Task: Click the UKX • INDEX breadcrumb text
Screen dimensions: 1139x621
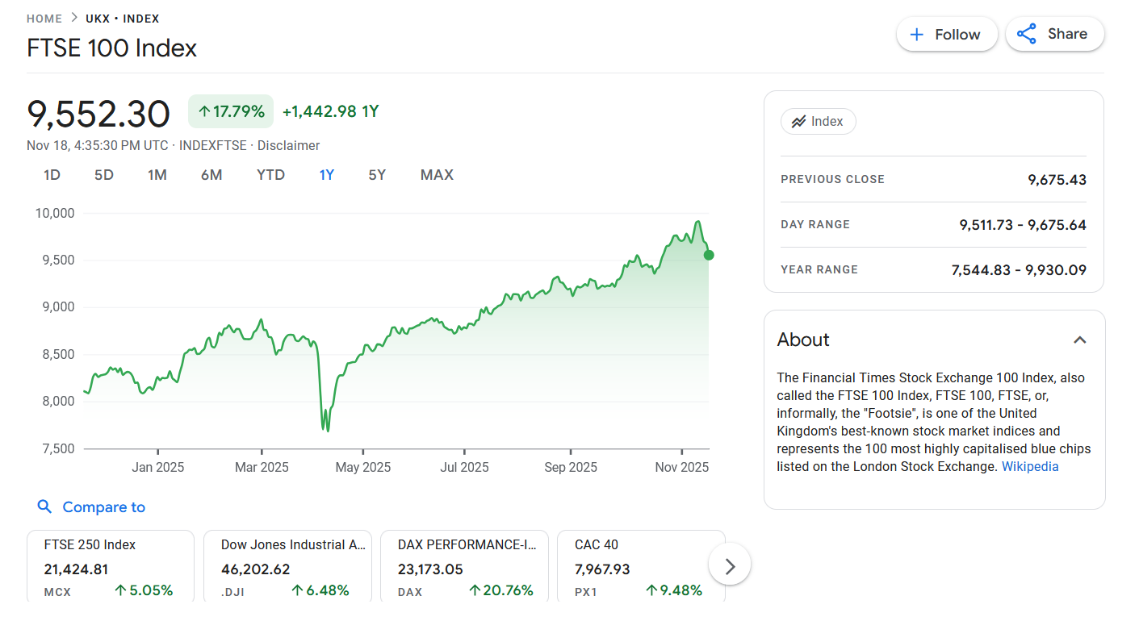Action: pyautogui.click(x=123, y=19)
